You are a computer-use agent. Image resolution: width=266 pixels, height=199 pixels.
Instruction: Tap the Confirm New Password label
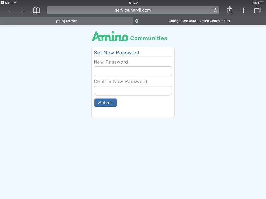[121, 82]
